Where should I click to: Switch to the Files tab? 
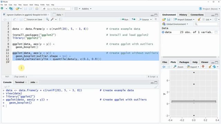[165, 62]
